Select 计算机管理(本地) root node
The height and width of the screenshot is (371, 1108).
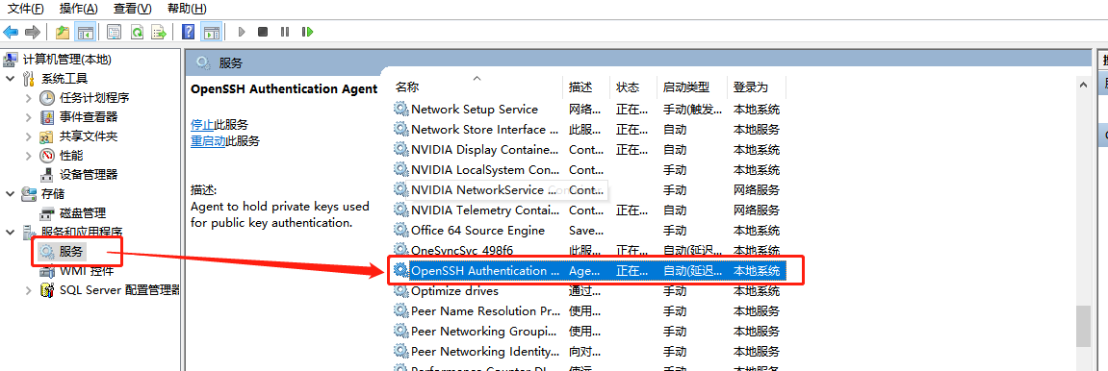point(67,60)
